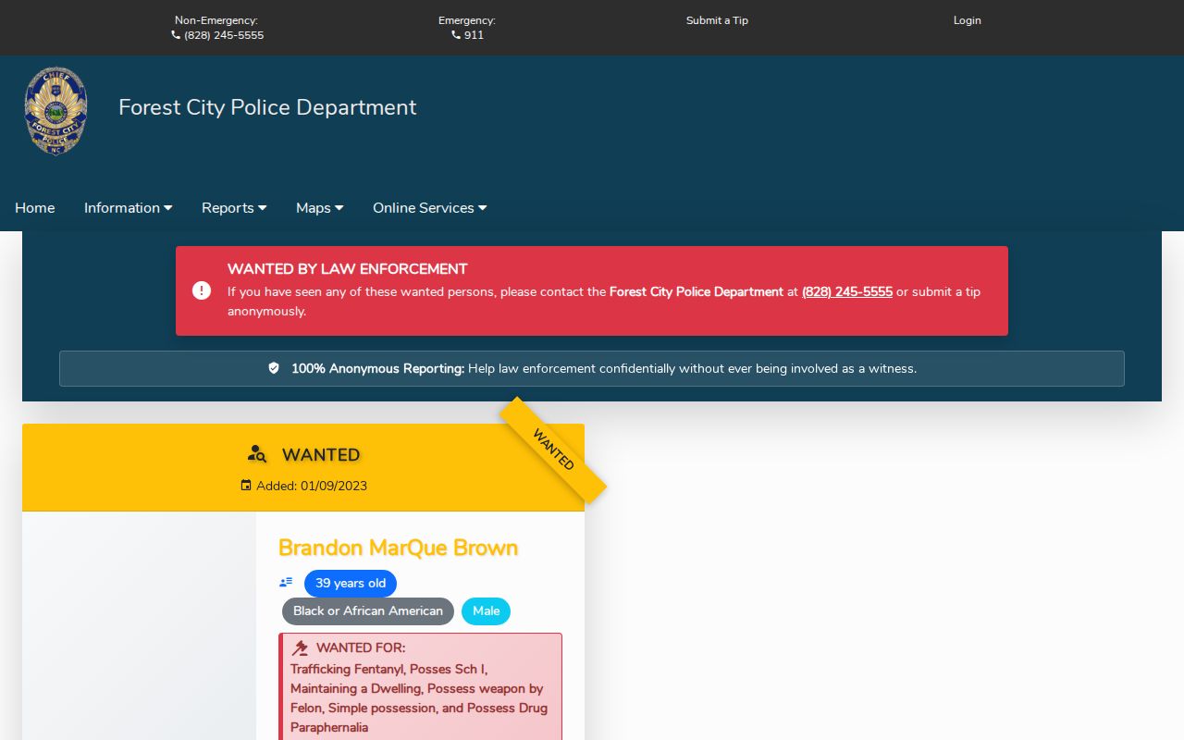Open the Online Services dropdown menu
This screenshot has height=740, width=1184.
pos(429,208)
